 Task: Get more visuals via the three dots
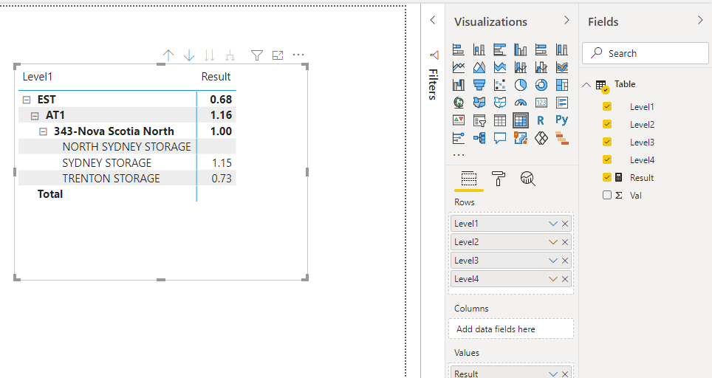(x=459, y=155)
